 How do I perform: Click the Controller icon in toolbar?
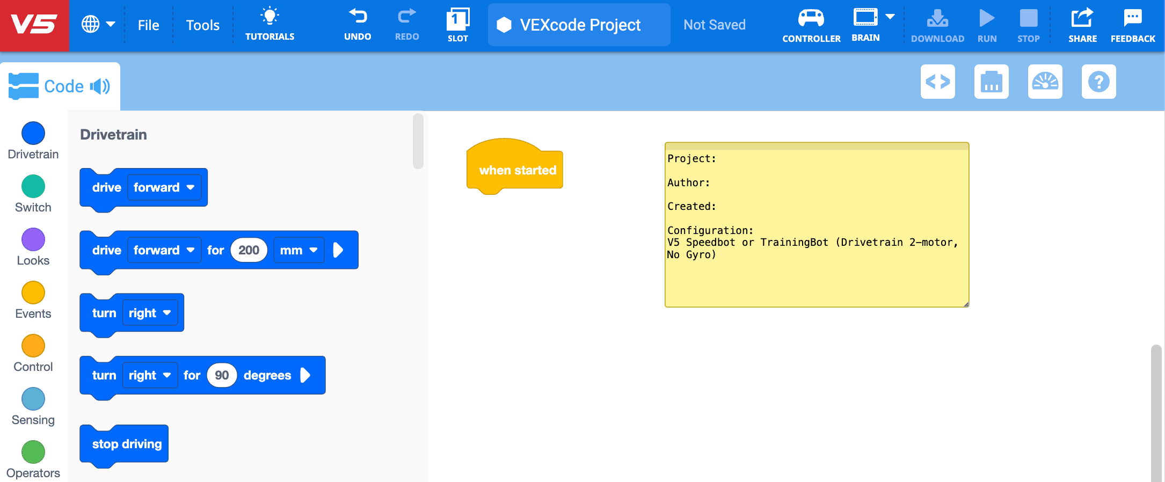pyautogui.click(x=811, y=25)
